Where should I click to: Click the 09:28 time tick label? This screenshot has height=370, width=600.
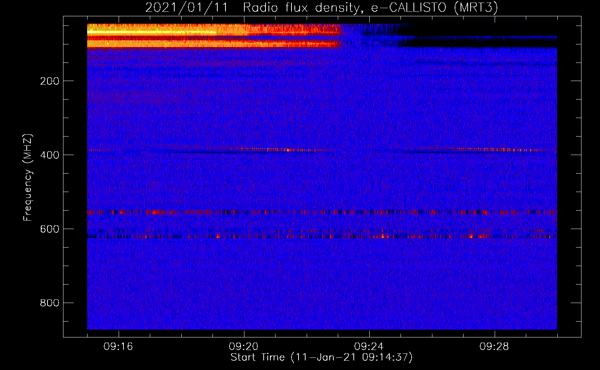pos(494,347)
